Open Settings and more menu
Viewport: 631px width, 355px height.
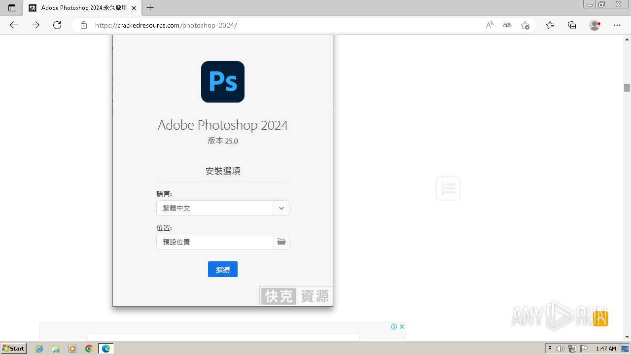[617, 25]
